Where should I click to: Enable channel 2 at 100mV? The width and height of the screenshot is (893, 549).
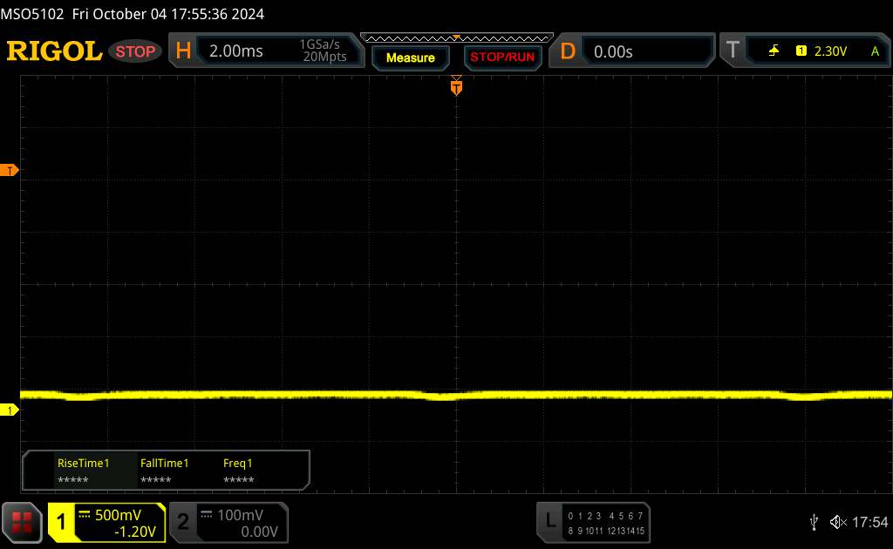tap(227, 522)
